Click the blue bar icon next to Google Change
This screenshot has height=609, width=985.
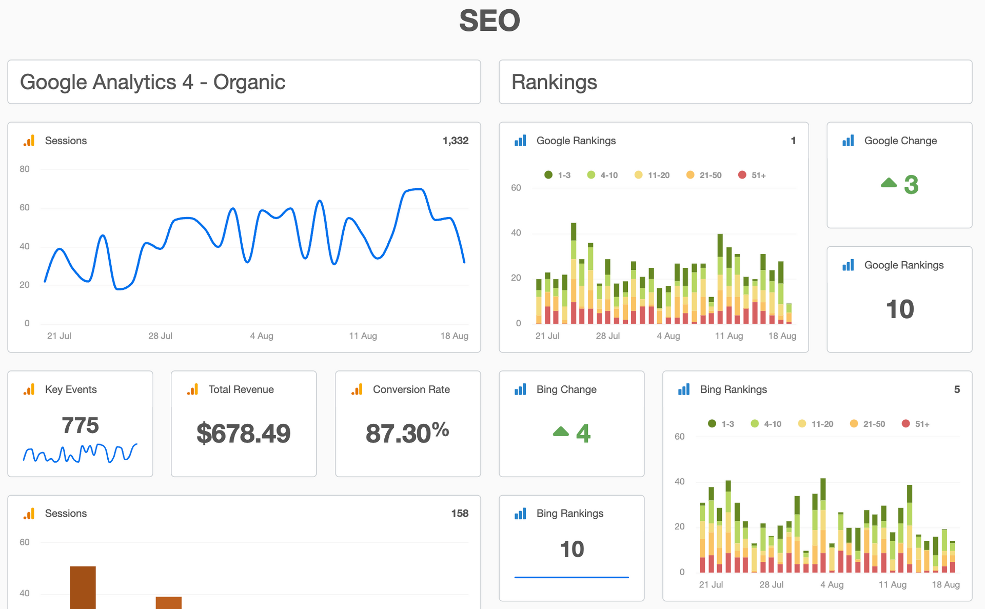848,141
